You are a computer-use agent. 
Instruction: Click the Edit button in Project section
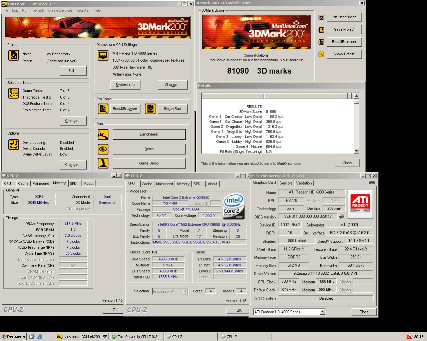(x=73, y=71)
